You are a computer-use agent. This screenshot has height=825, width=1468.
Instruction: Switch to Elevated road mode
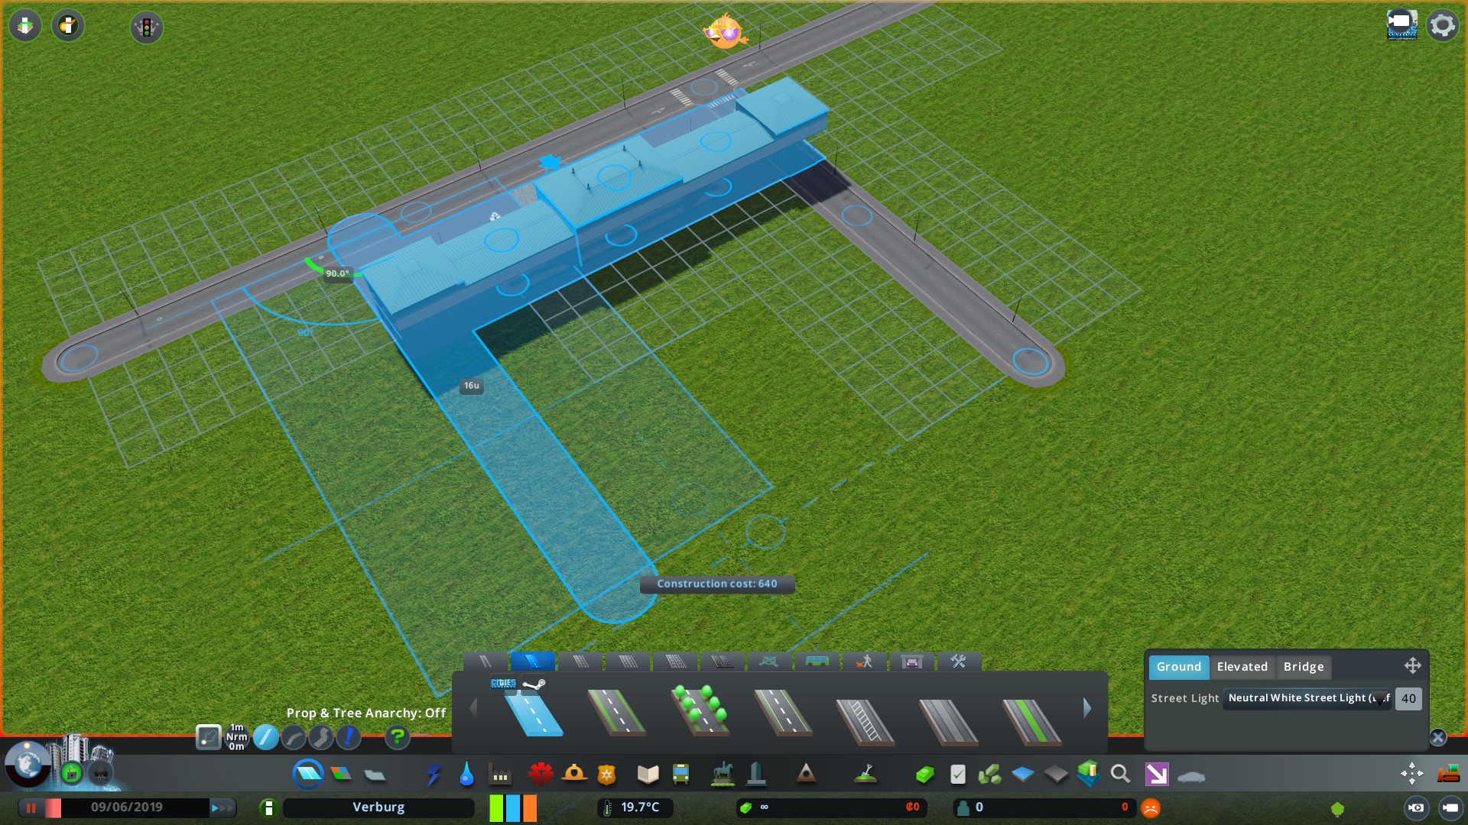pyautogui.click(x=1242, y=667)
